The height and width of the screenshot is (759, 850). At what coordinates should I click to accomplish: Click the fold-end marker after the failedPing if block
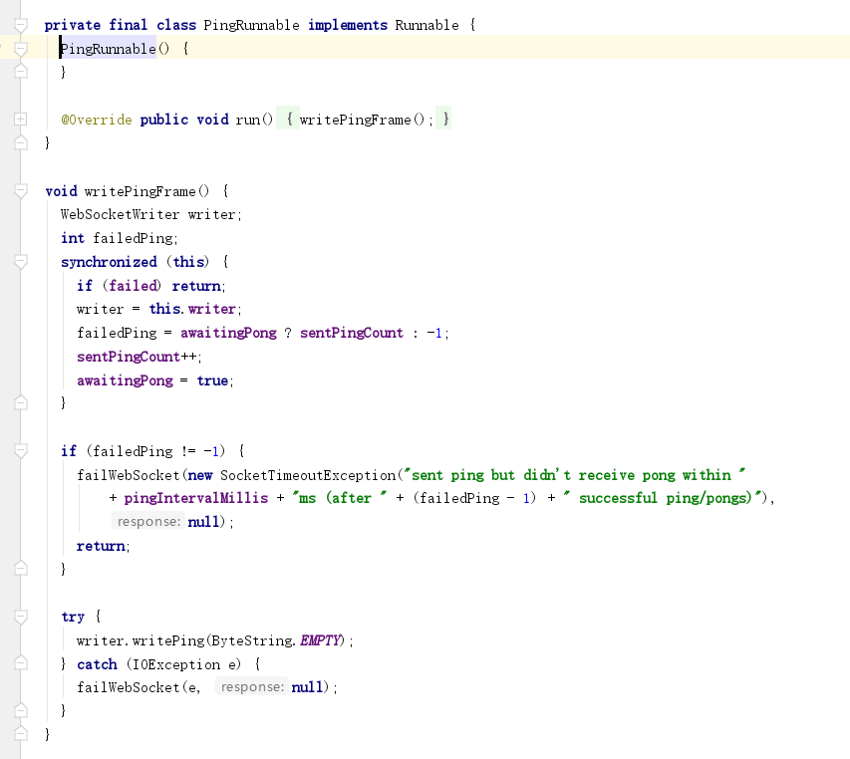point(20,568)
